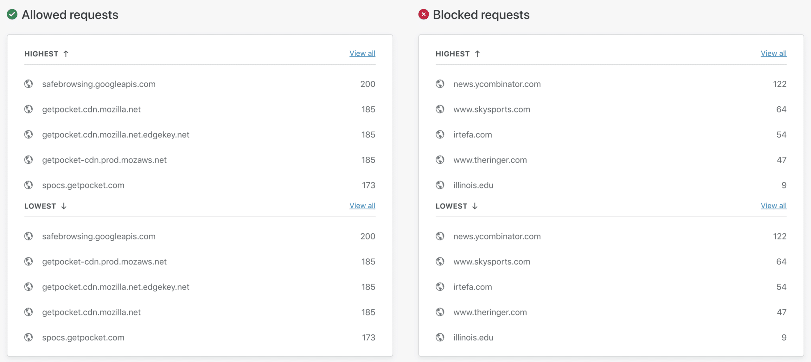Click the up arrow next to Blocked HIGHEST

click(x=477, y=54)
